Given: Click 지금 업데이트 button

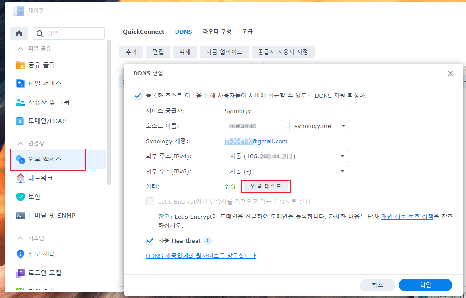Looking at the screenshot, I should pyautogui.click(x=224, y=52).
